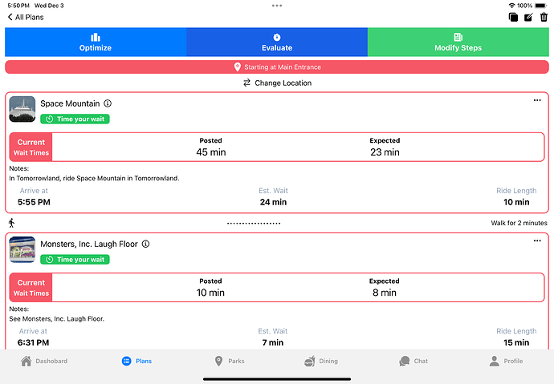554x384 pixels.
Task: Open Space Mountain info icon
Action: [108, 103]
